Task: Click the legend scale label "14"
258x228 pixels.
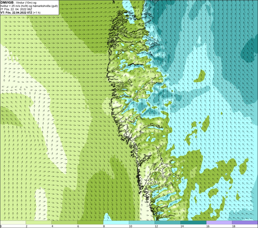Action: [x=182, y=226]
